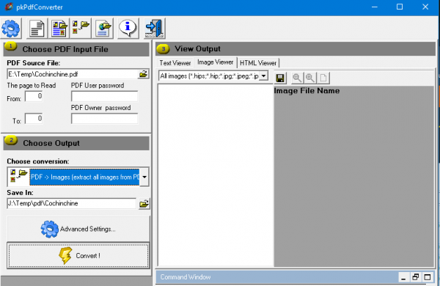Click the Save In path field
Screen dimensions: 440x286
pos(72,203)
